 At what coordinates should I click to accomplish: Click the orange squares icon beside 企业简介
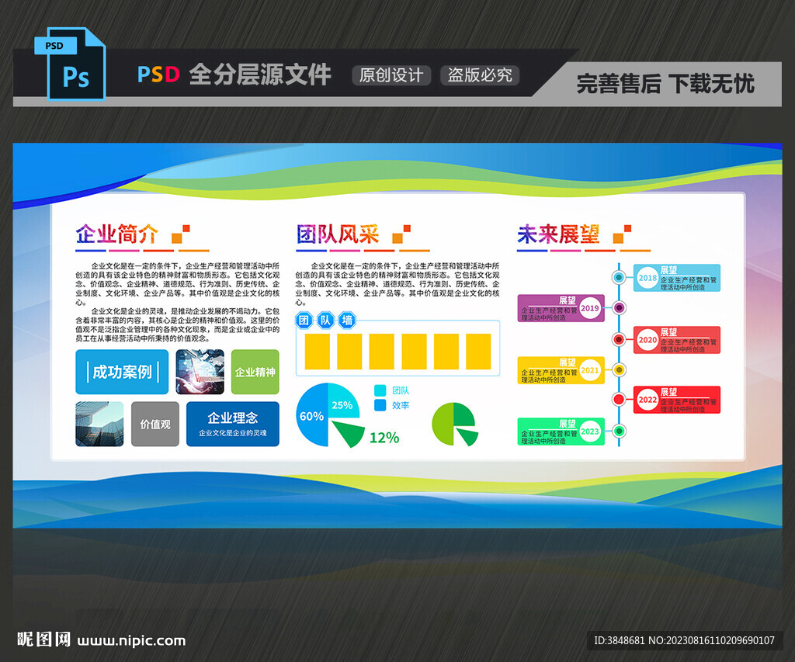180,234
